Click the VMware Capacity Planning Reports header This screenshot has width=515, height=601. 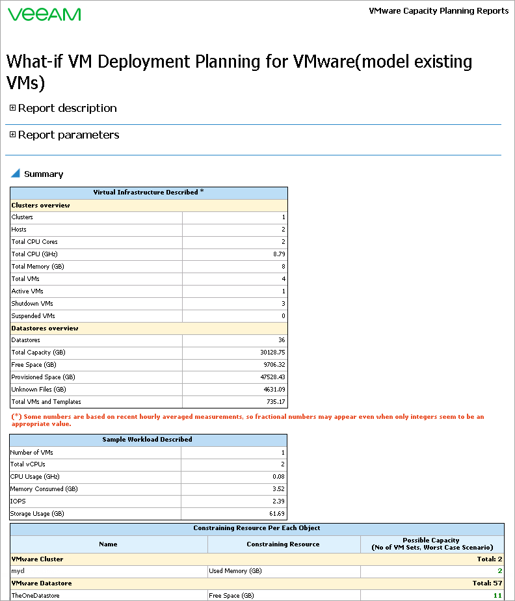coord(439,10)
